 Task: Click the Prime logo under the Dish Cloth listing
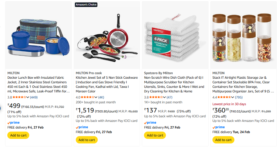[x=150, y=122]
